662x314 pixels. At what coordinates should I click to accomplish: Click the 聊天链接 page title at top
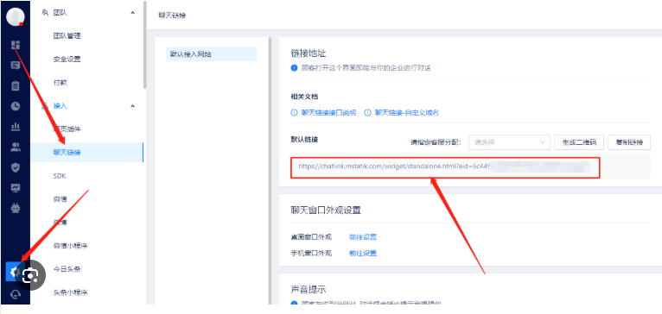(172, 16)
